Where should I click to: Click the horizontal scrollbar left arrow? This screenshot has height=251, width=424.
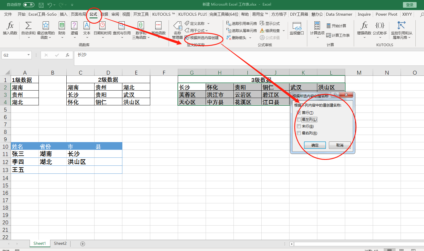(292, 244)
